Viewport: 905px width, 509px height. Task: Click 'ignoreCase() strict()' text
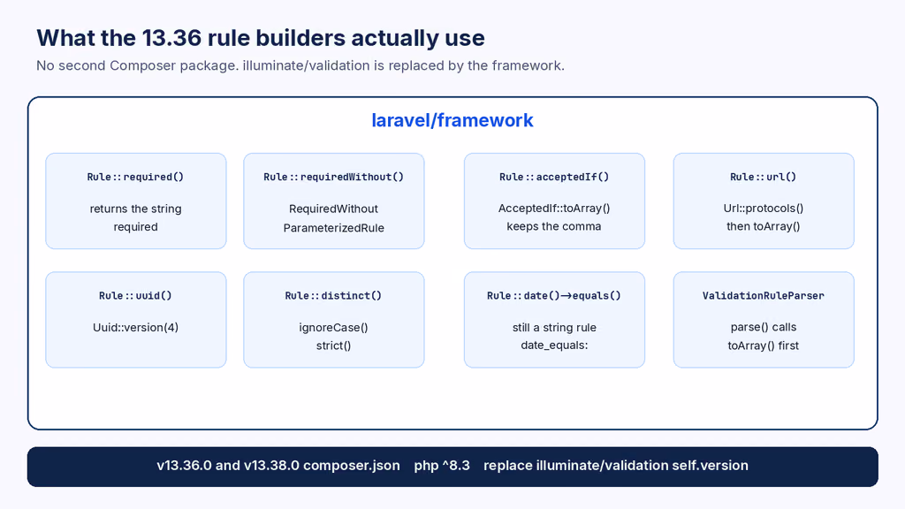[x=333, y=337]
